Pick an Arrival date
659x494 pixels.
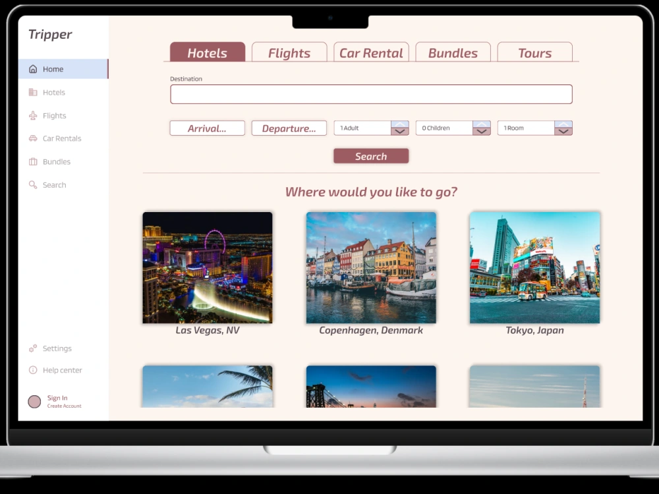(x=207, y=128)
